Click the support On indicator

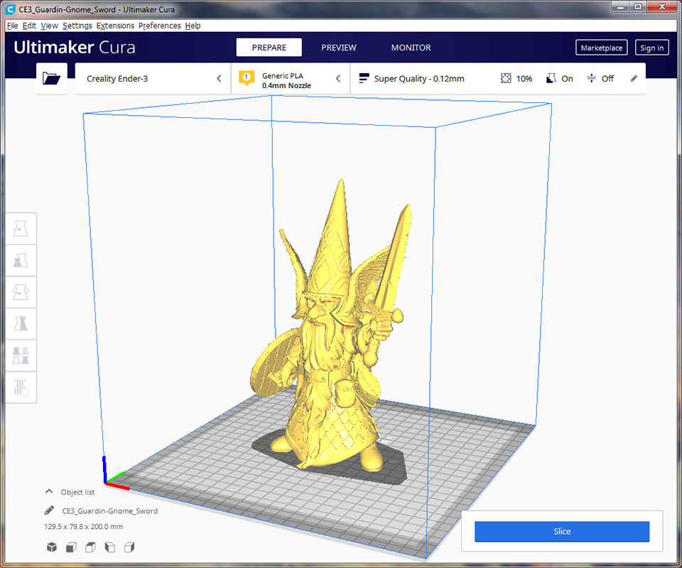pos(559,79)
